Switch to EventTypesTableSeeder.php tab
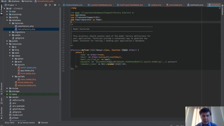The height and width of the screenshot is (126, 224). 131,5
